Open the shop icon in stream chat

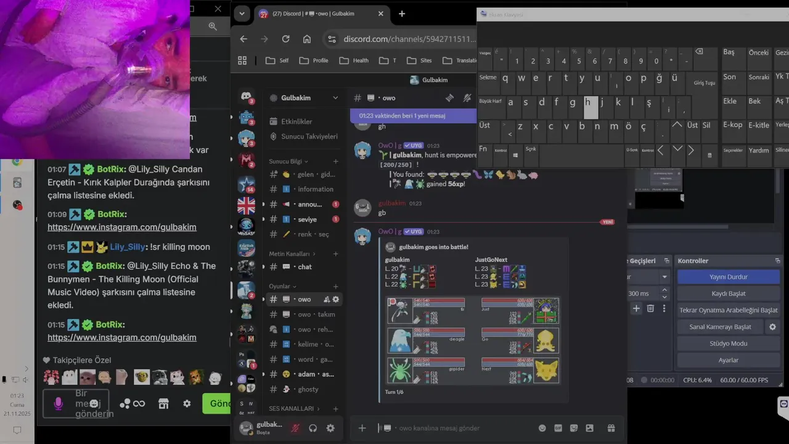(x=163, y=403)
